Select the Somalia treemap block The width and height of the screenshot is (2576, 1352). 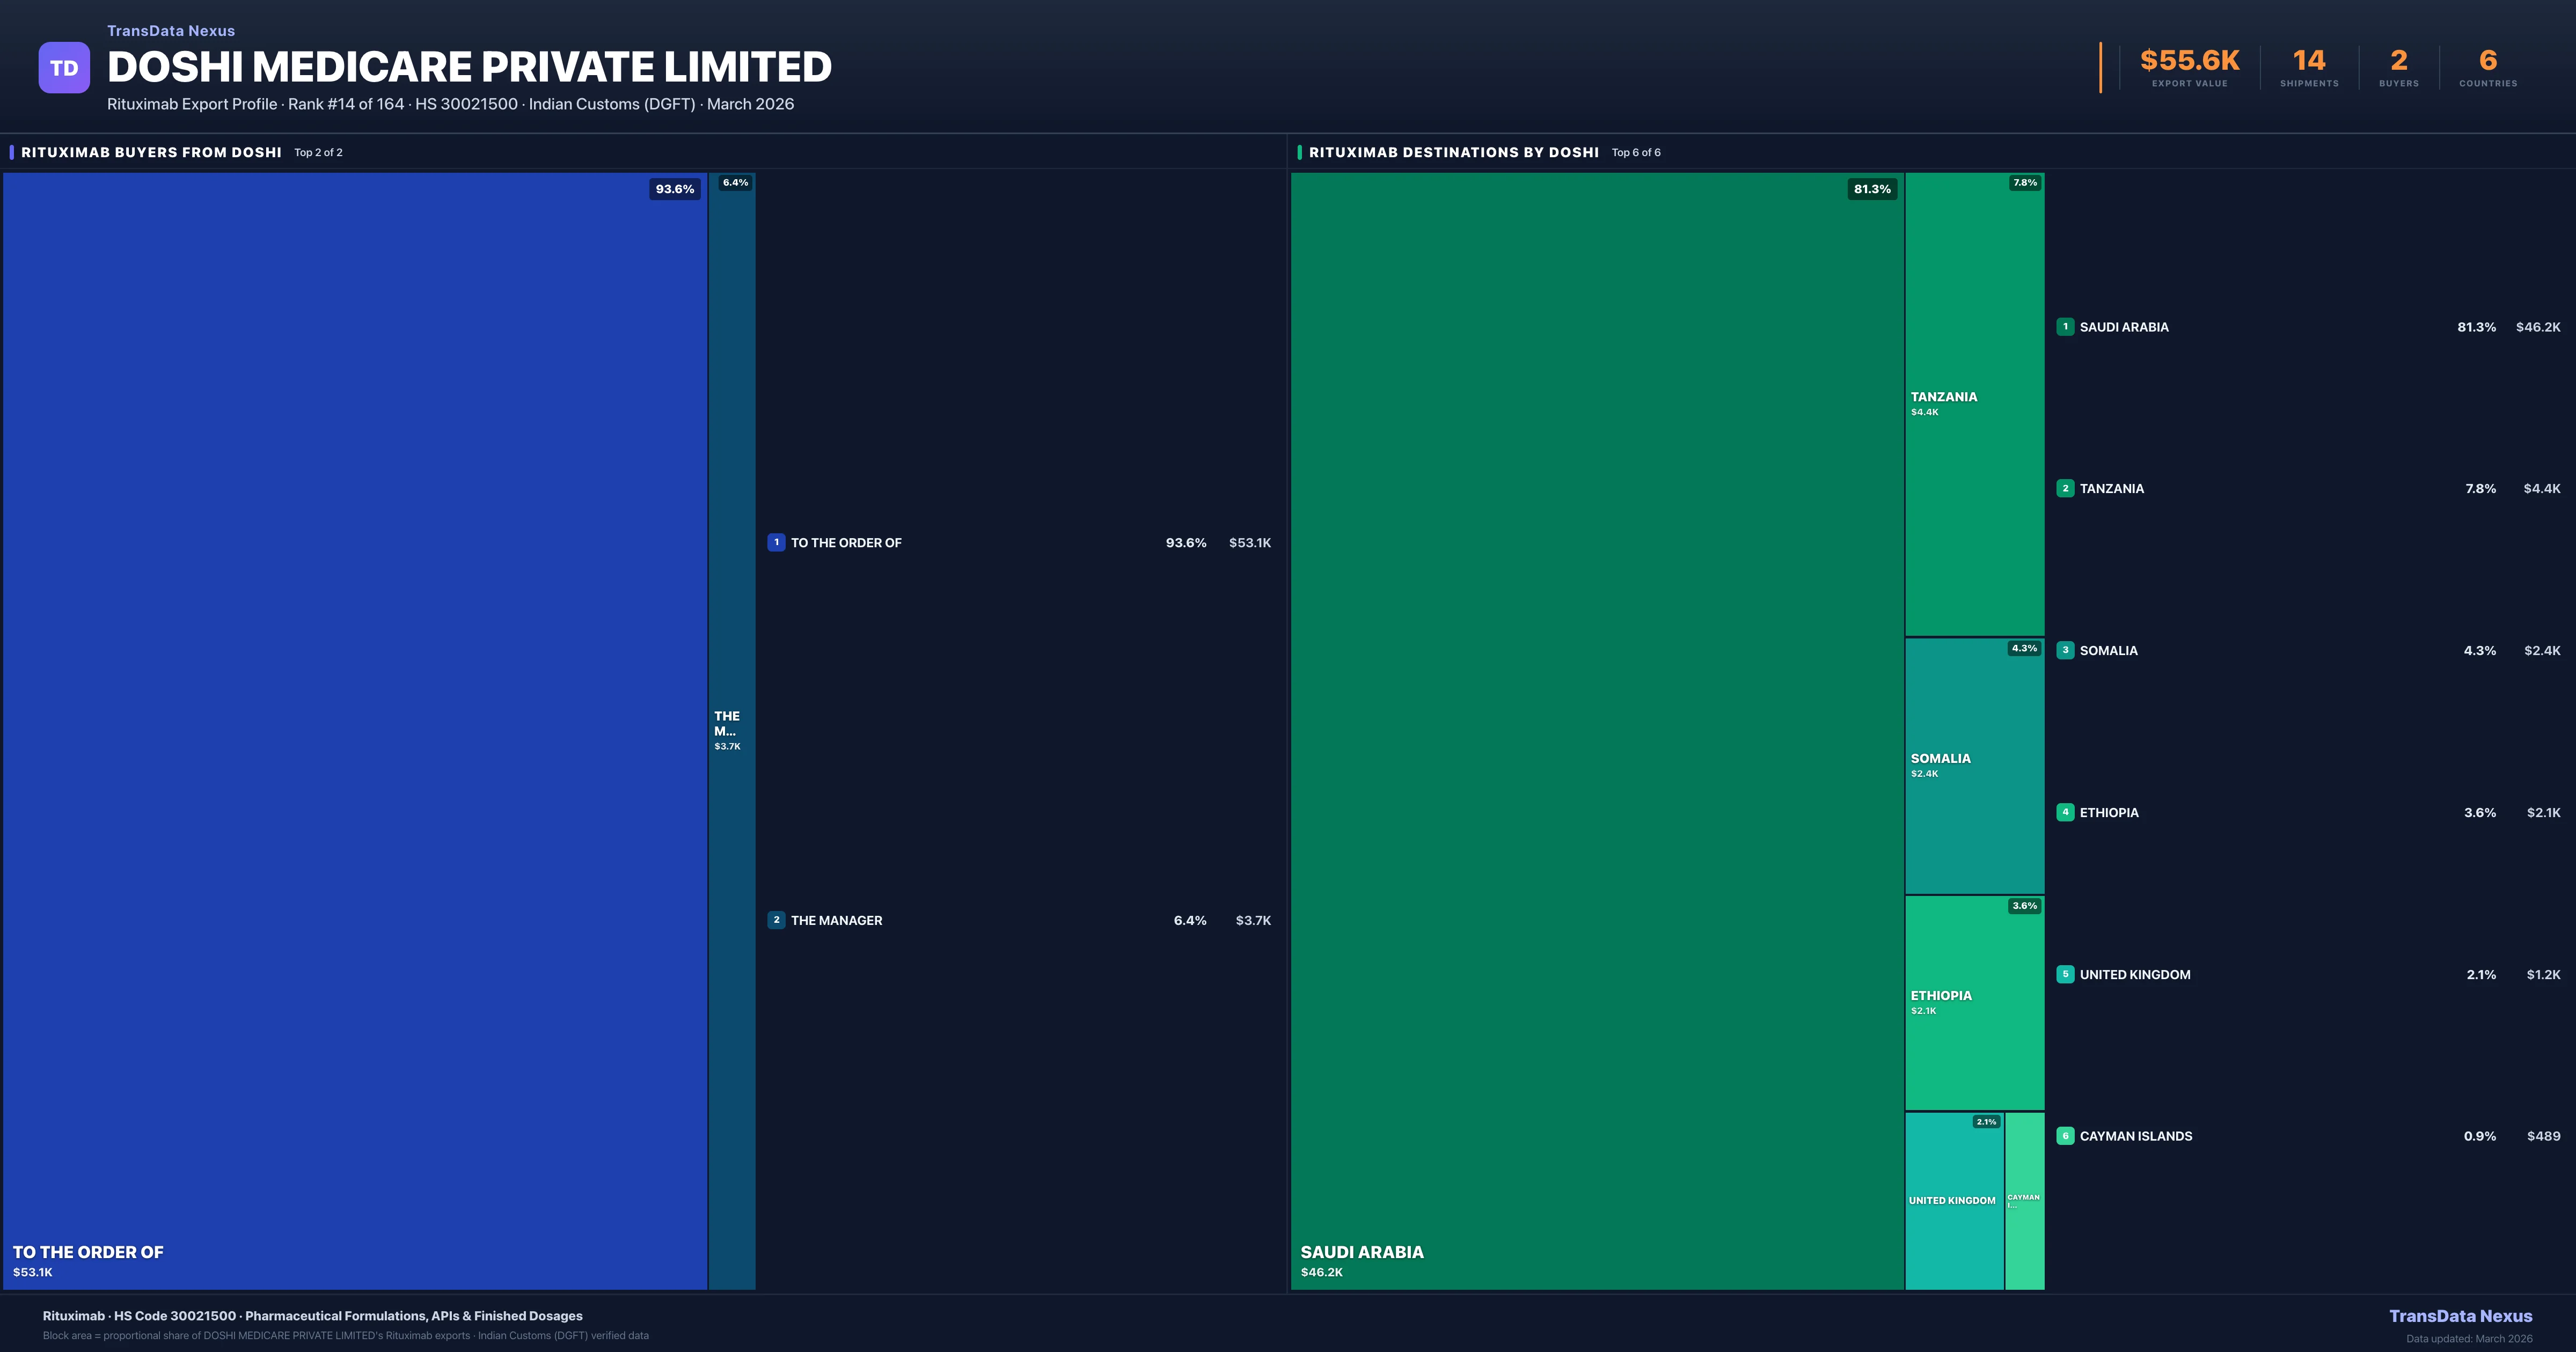click(1974, 765)
